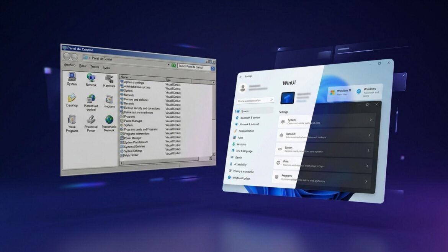Viewport: 448px width, 252px height.
Task: Select Time & language in the Settings sidebar
Action: (x=242, y=151)
